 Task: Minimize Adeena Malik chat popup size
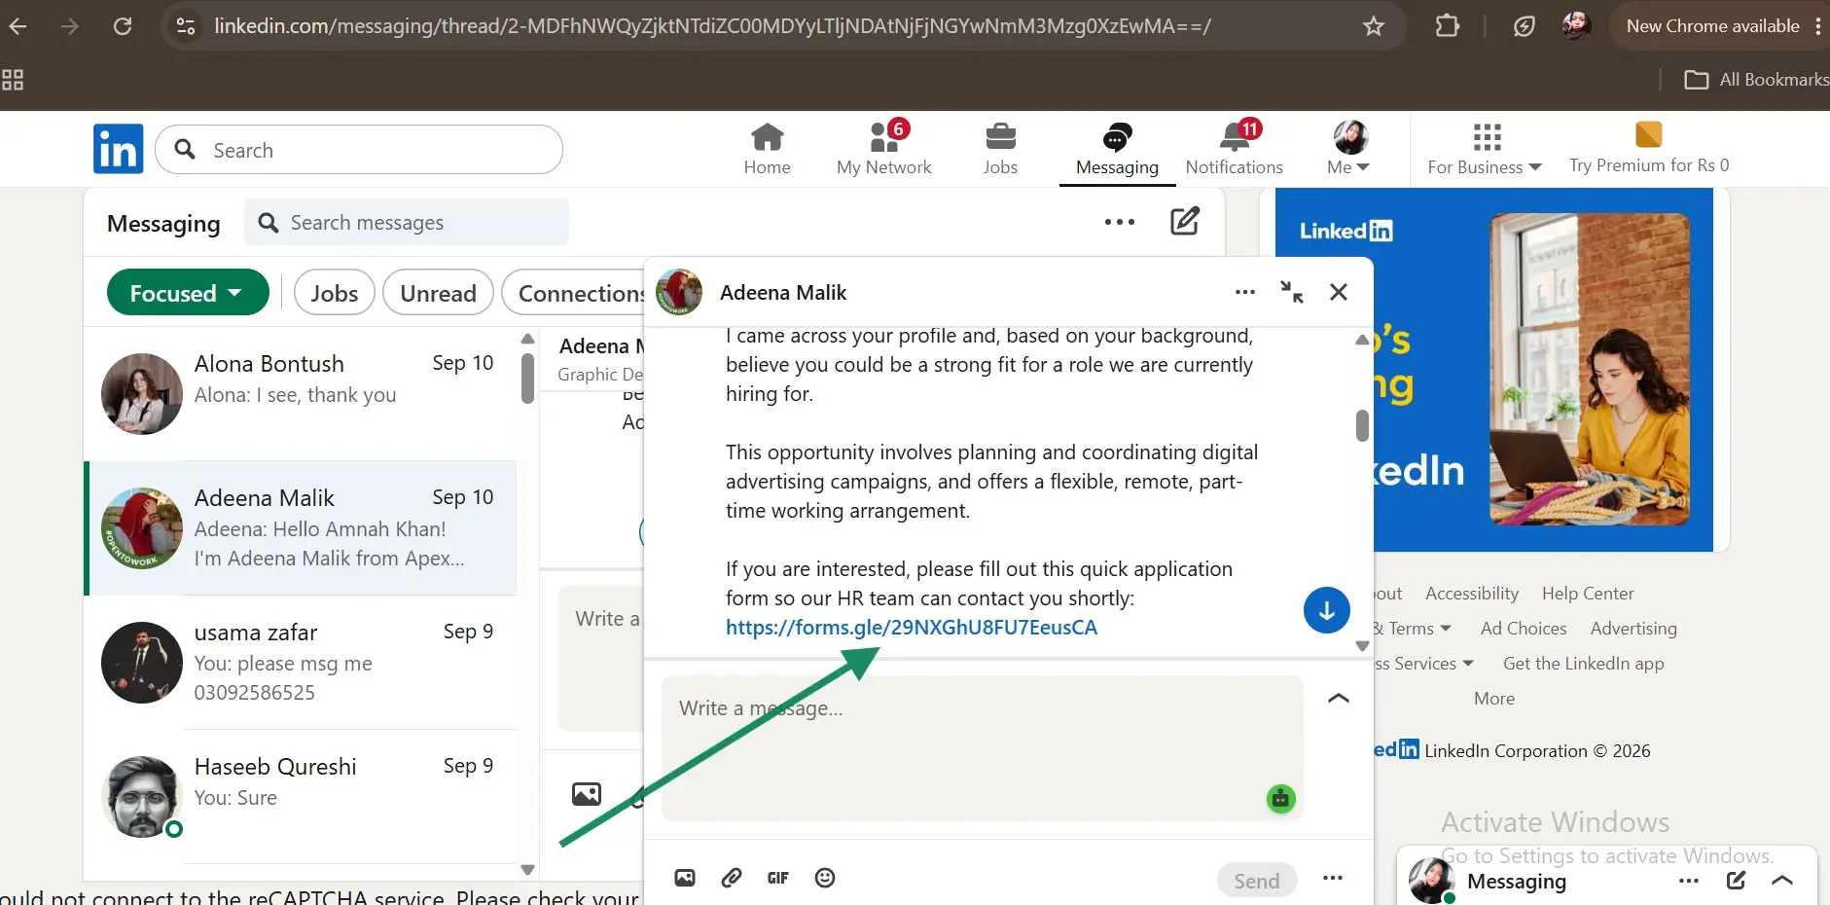[1292, 292]
